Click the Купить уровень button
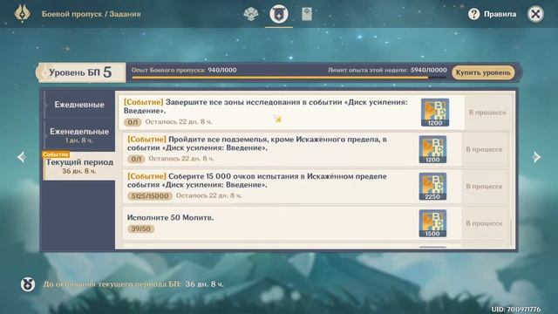The image size is (558, 314). (x=483, y=72)
